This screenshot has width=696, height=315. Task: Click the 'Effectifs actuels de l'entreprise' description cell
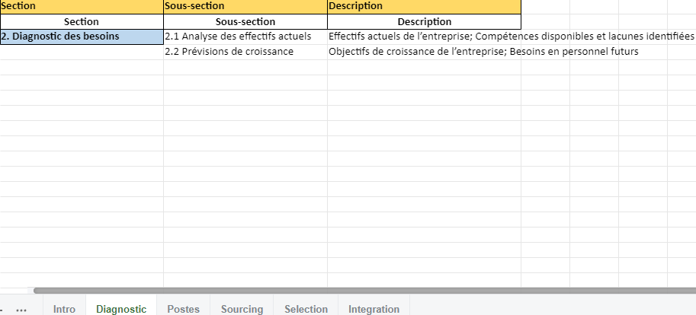[424, 37]
